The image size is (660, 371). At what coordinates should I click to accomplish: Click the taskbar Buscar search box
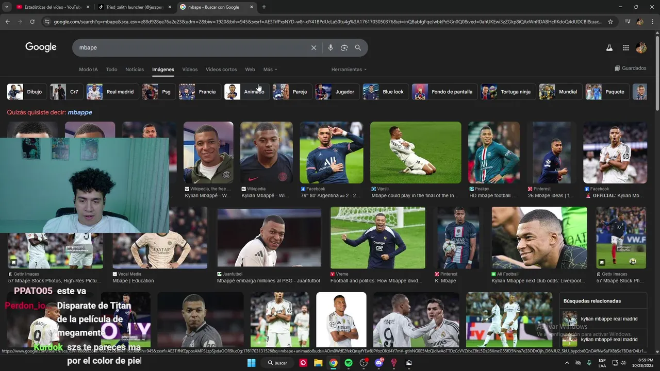point(277,363)
